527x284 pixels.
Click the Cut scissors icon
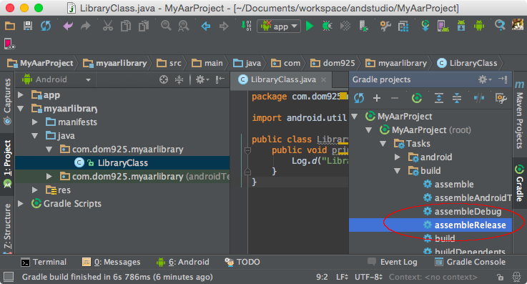(x=107, y=26)
